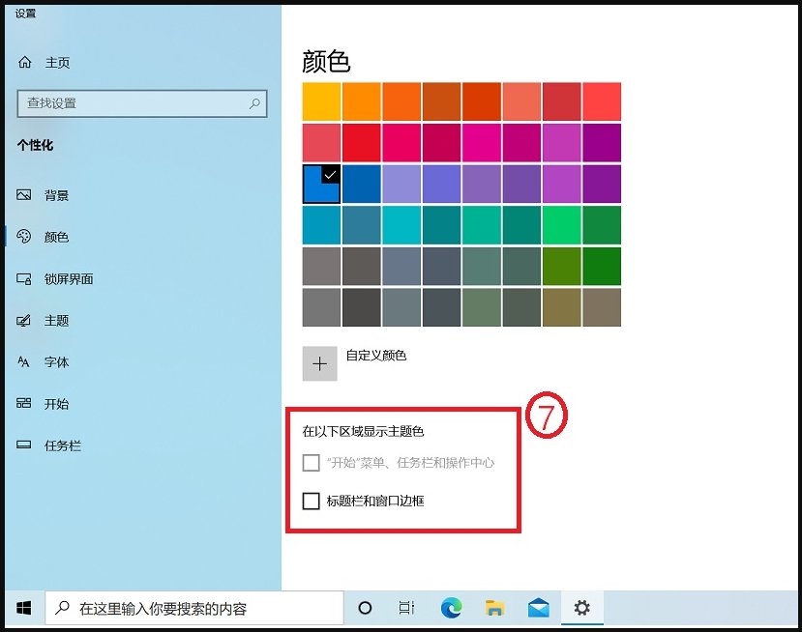Enable 标题栏和窗口边框 checkbox

(x=312, y=501)
